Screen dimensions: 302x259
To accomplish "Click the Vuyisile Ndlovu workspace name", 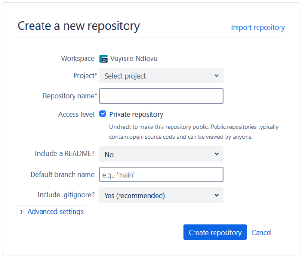I will [134, 58].
